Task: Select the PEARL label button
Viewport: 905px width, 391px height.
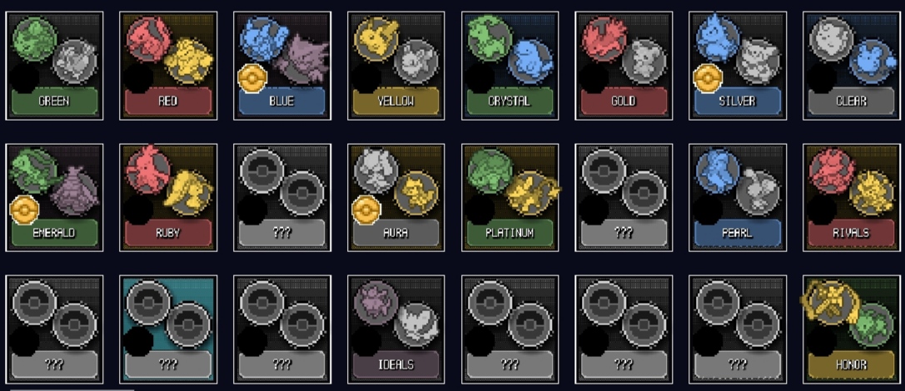Action: pos(737,233)
